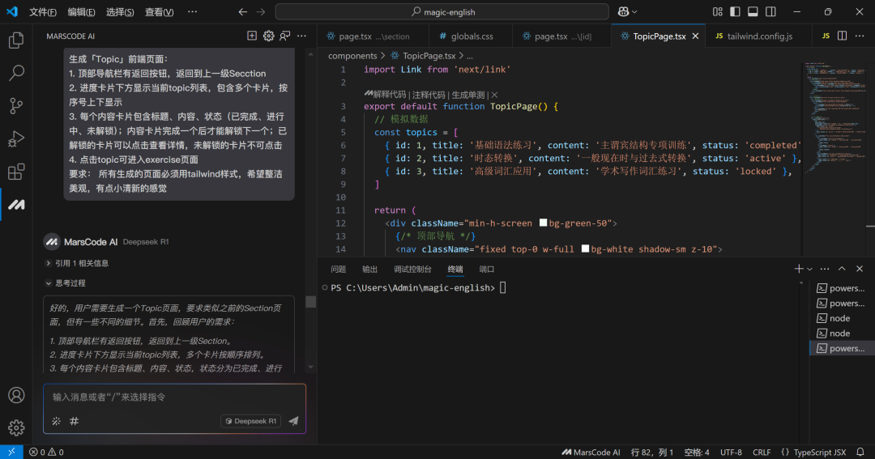
Task: Open the 文件(F) menu
Action: click(43, 12)
